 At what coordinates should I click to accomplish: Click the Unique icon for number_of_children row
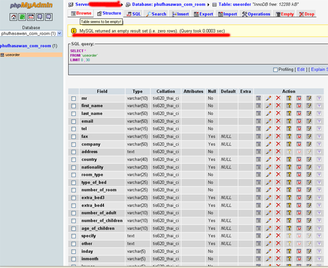pyautogui.click(x=298, y=221)
